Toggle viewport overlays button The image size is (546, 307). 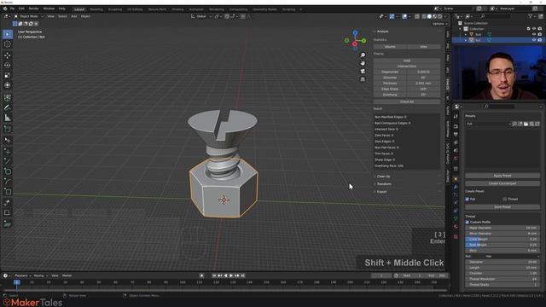click(x=404, y=16)
